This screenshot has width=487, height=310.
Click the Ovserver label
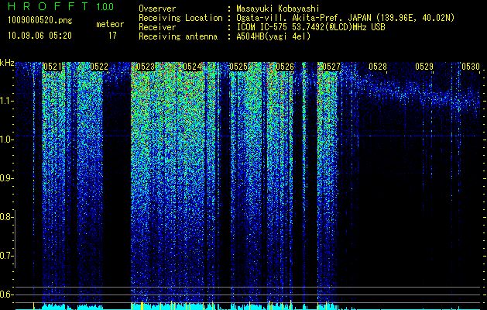coord(157,9)
